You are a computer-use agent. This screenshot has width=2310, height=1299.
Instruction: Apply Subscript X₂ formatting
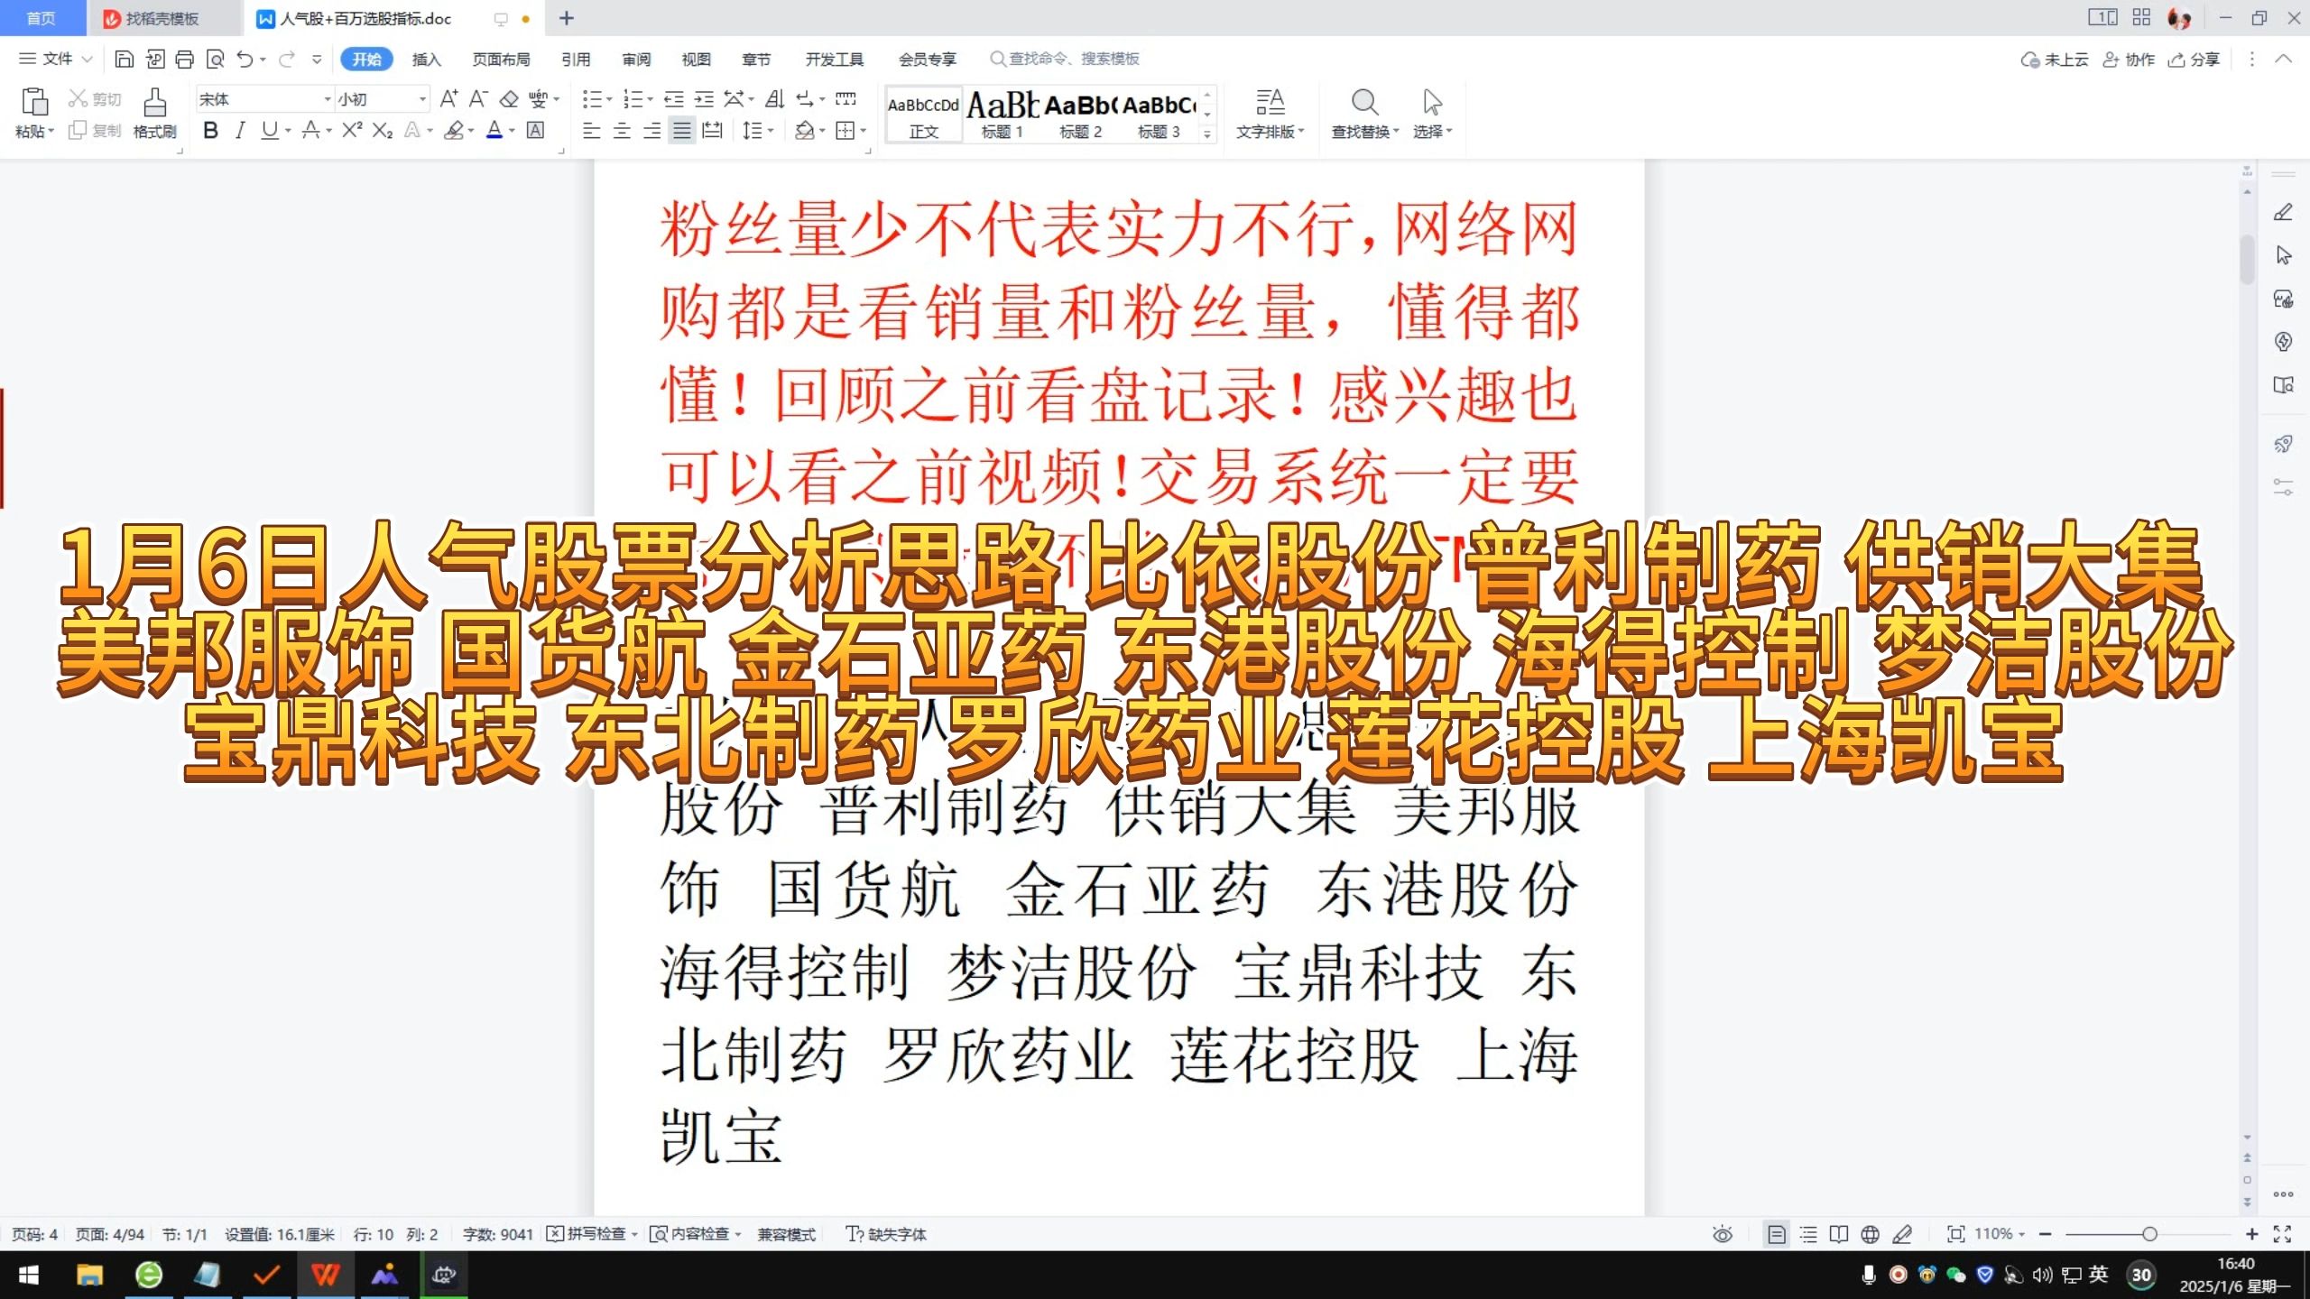click(383, 131)
